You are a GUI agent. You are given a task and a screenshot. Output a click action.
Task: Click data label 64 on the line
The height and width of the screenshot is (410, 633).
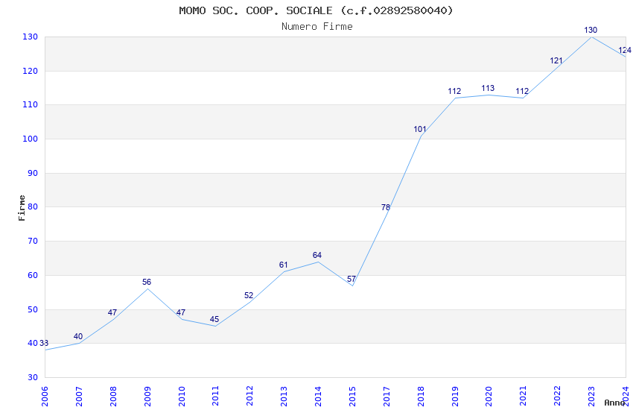pyautogui.click(x=317, y=255)
